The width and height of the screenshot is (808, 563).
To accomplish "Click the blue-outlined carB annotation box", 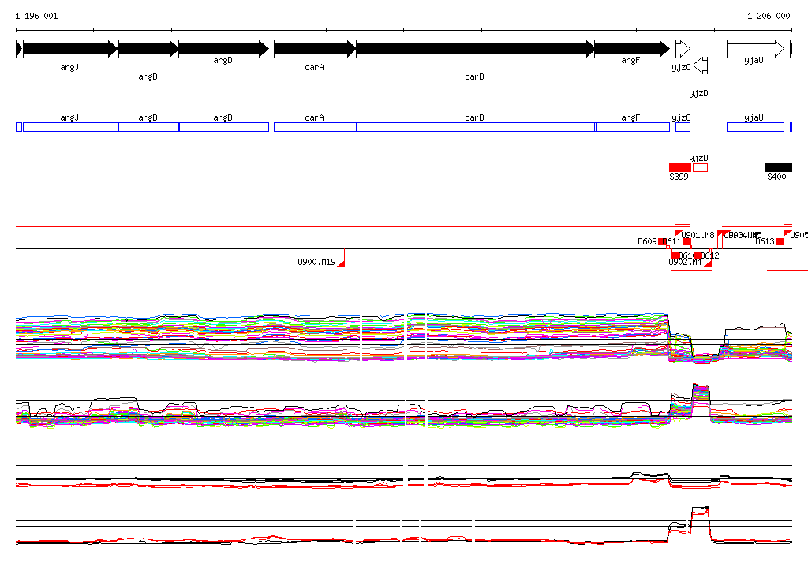I will tap(475, 127).
